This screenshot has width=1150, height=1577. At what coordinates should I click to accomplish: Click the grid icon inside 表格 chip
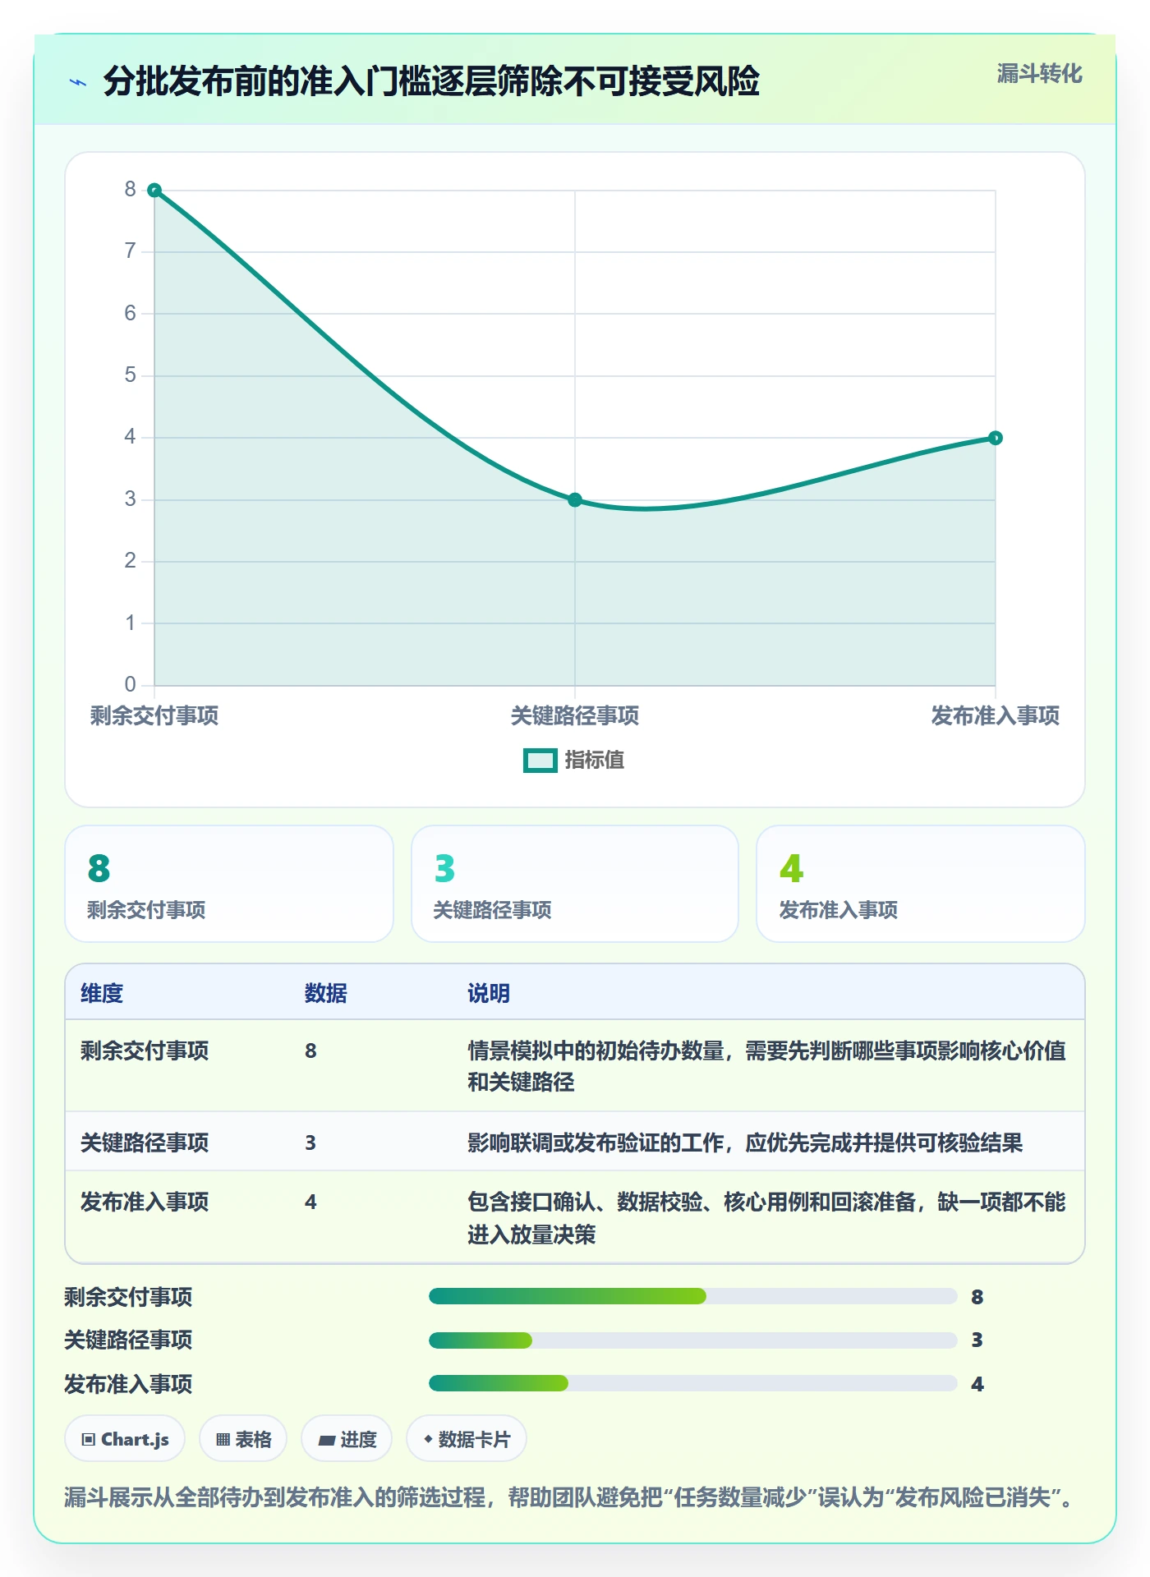tap(223, 1439)
